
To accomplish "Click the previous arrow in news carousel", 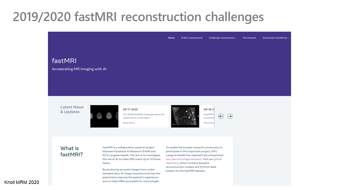I will pyautogui.click(x=221, y=116).
